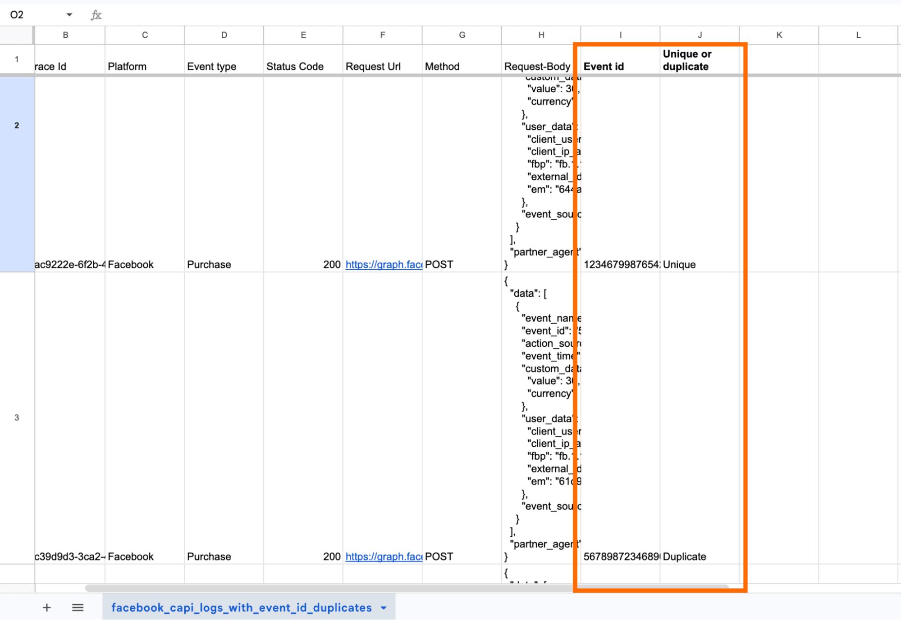Click trace id cell starting c39d9d3-3ca2
The image size is (901, 620).
(69, 418)
